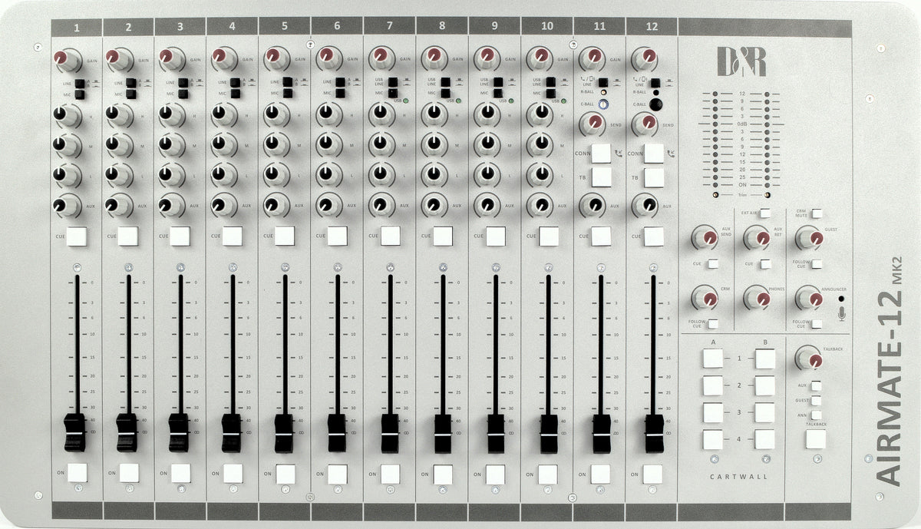Enable the CRM MUTE switch
Image resolution: width=921 pixels, height=529 pixels.
817,214
